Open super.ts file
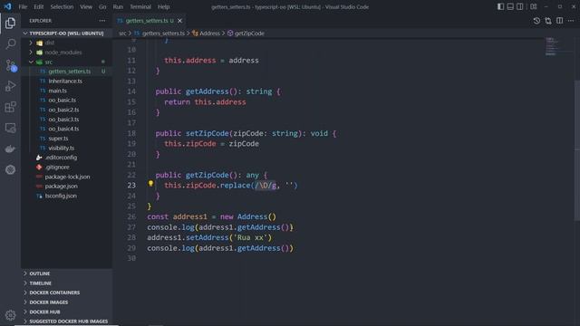The height and width of the screenshot is (326, 580). pyautogui.click(x=66, y=139)
